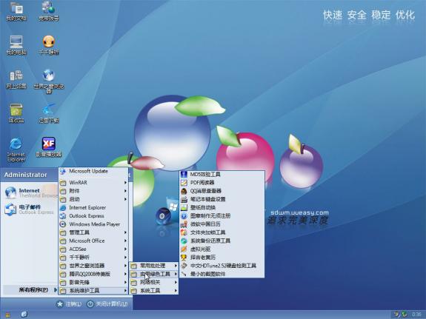Choose Internet Explorer in the programs menu

[93, 207]
